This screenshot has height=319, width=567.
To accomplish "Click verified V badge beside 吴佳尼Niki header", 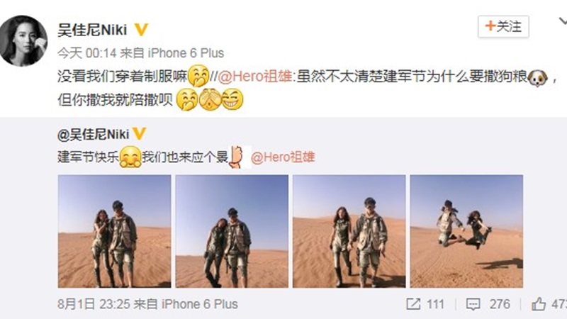I will pos(141,30).
